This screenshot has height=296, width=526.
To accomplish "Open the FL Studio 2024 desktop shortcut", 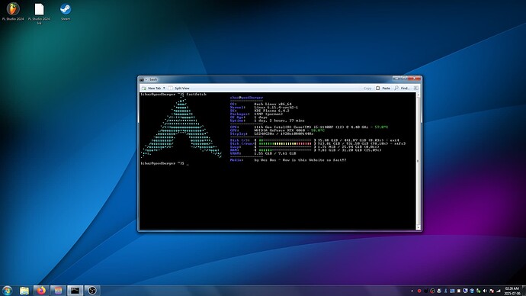I will point(13,11).
